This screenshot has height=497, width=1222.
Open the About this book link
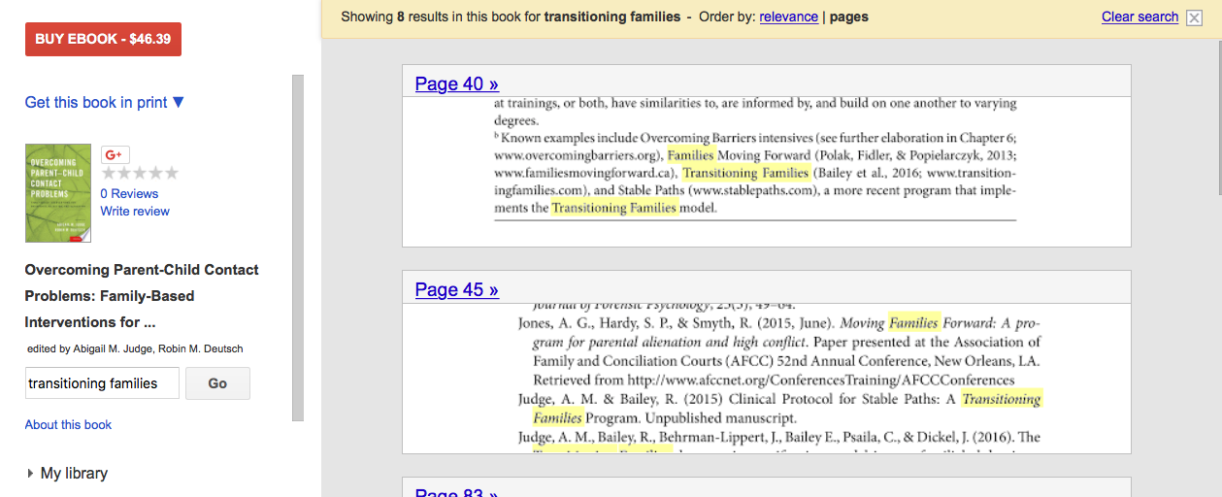[x=68, y=424]
